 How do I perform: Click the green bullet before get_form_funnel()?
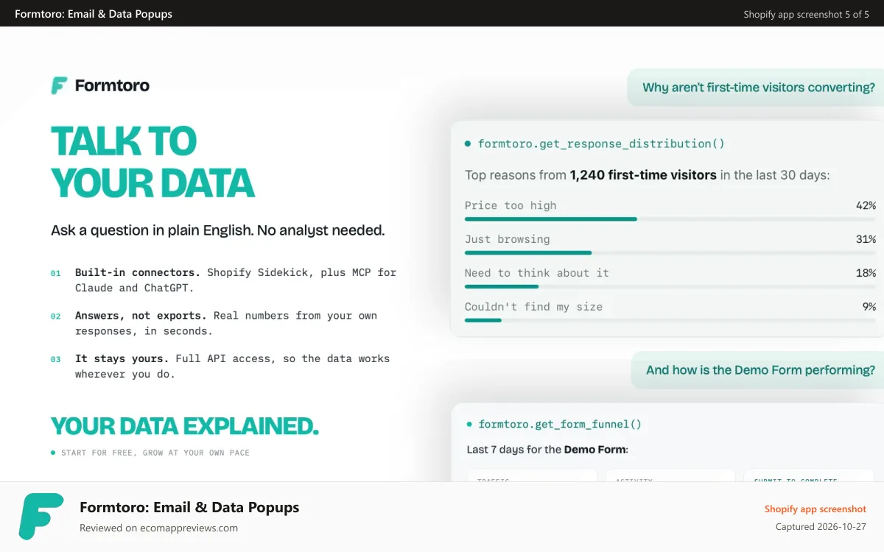click(x=469, y=425)
